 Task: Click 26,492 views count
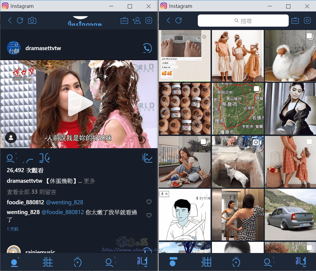(25, 170)
